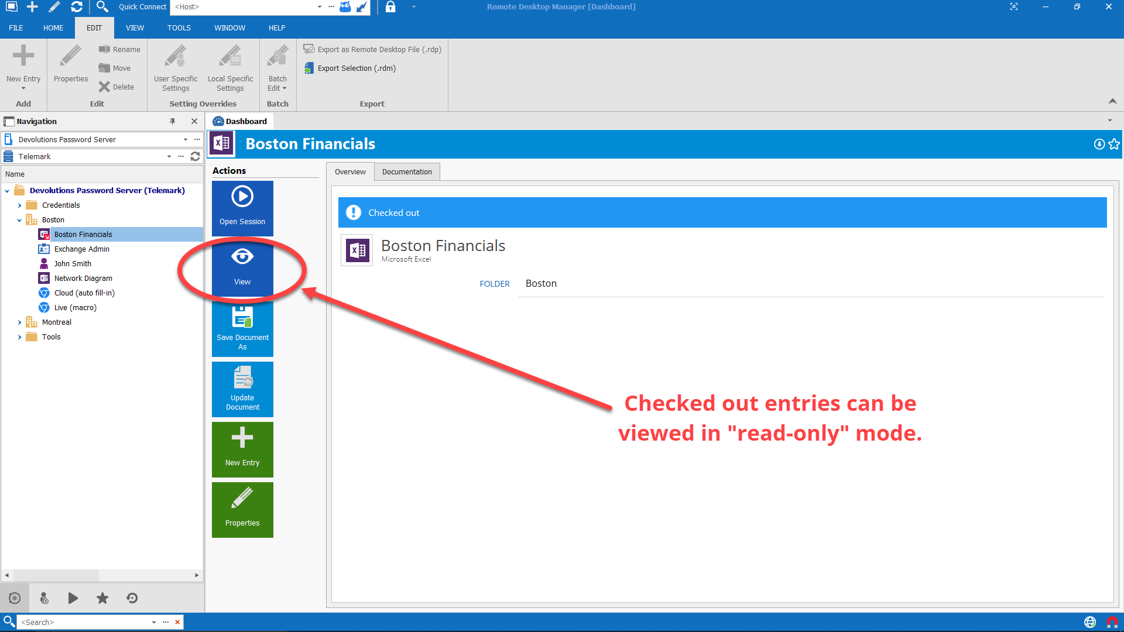Screen dimensions: 1124x632
Task: Click the Properties pencil in the ribbon
Action: (71, 64)
